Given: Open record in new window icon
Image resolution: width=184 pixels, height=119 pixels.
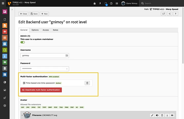Looking at the screenshot, I should [x=163, y=14].
